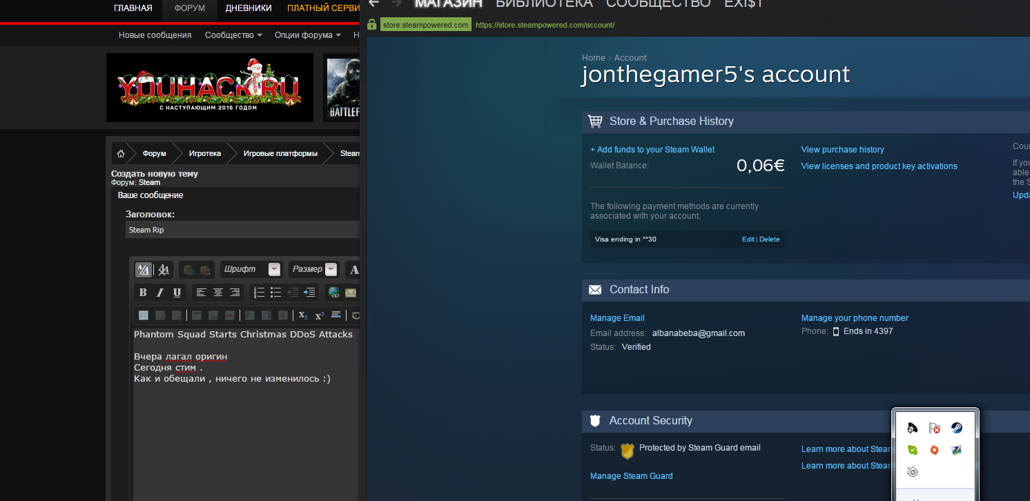Go to forum home via house icon
The height and width of the screenshot is (501, 1030).
coord(121,153)
